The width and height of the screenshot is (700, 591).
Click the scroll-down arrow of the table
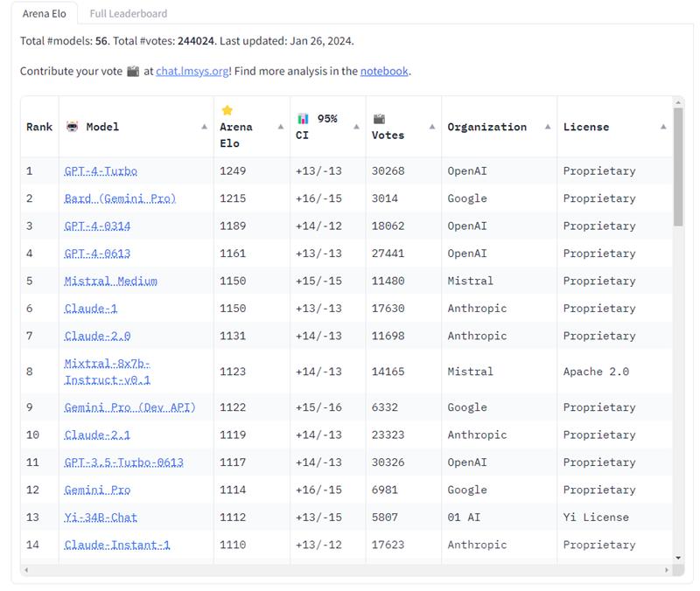point(678,558)
